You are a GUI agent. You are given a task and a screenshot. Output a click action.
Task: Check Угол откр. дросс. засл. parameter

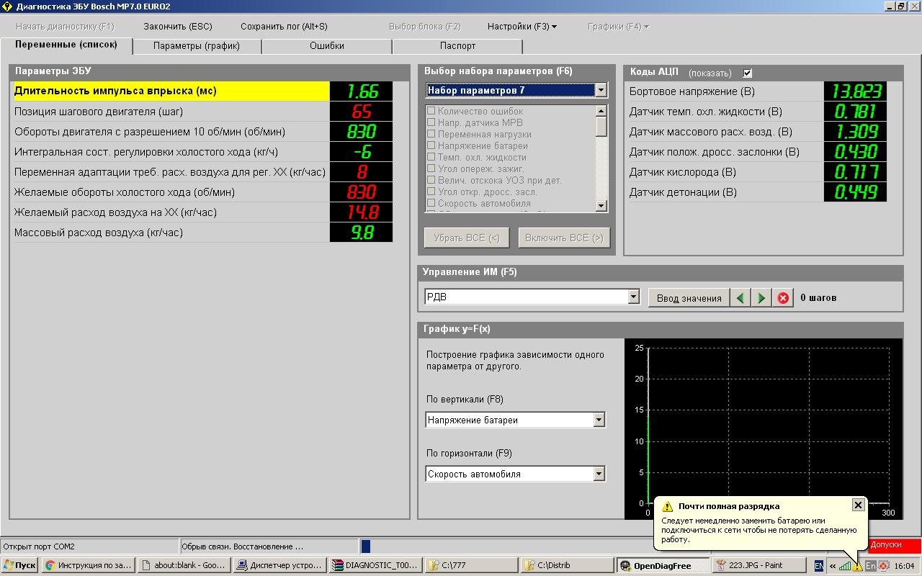tap(431, 192)
